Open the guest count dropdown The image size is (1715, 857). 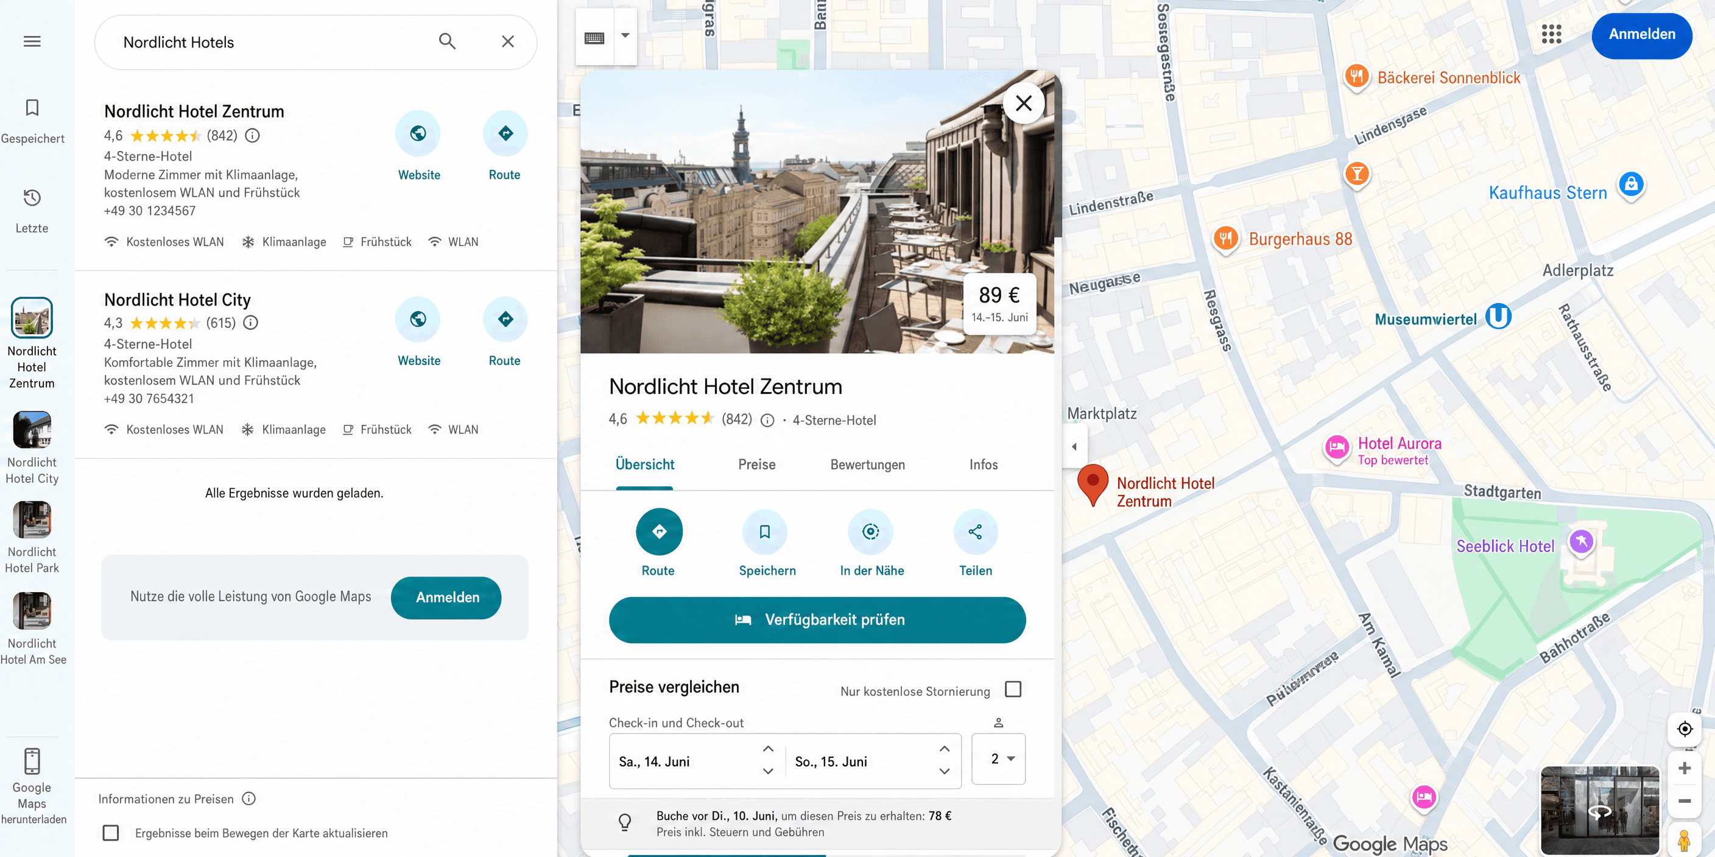(x=998, y=758)
